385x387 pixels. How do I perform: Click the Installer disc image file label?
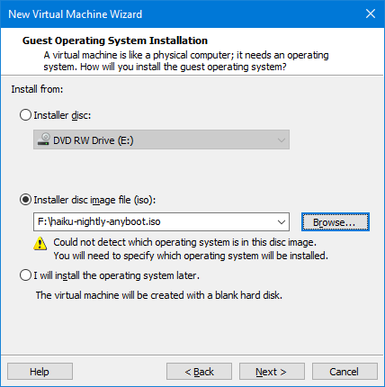[x=94, y=200]
